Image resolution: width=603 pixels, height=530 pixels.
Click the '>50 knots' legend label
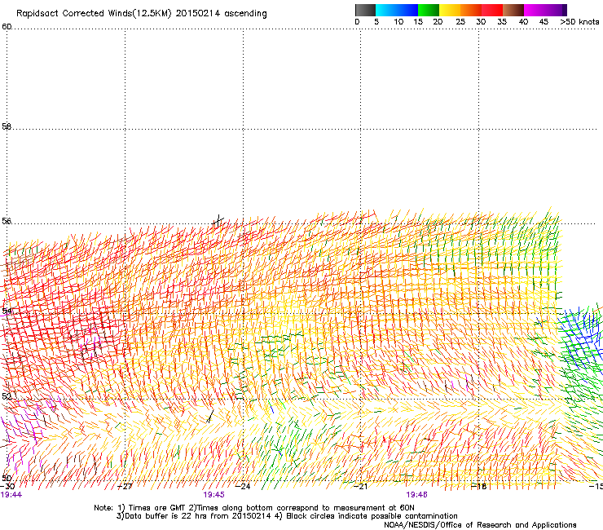(x=579, y=22)
